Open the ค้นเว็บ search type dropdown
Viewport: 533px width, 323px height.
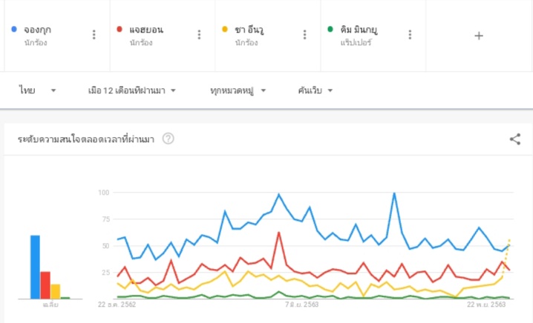point(315,90)
